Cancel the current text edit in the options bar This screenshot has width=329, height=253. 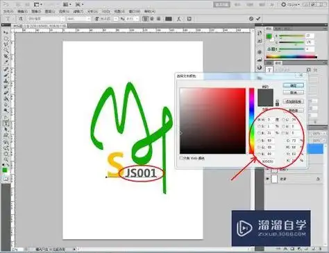[x=251, y=19]
